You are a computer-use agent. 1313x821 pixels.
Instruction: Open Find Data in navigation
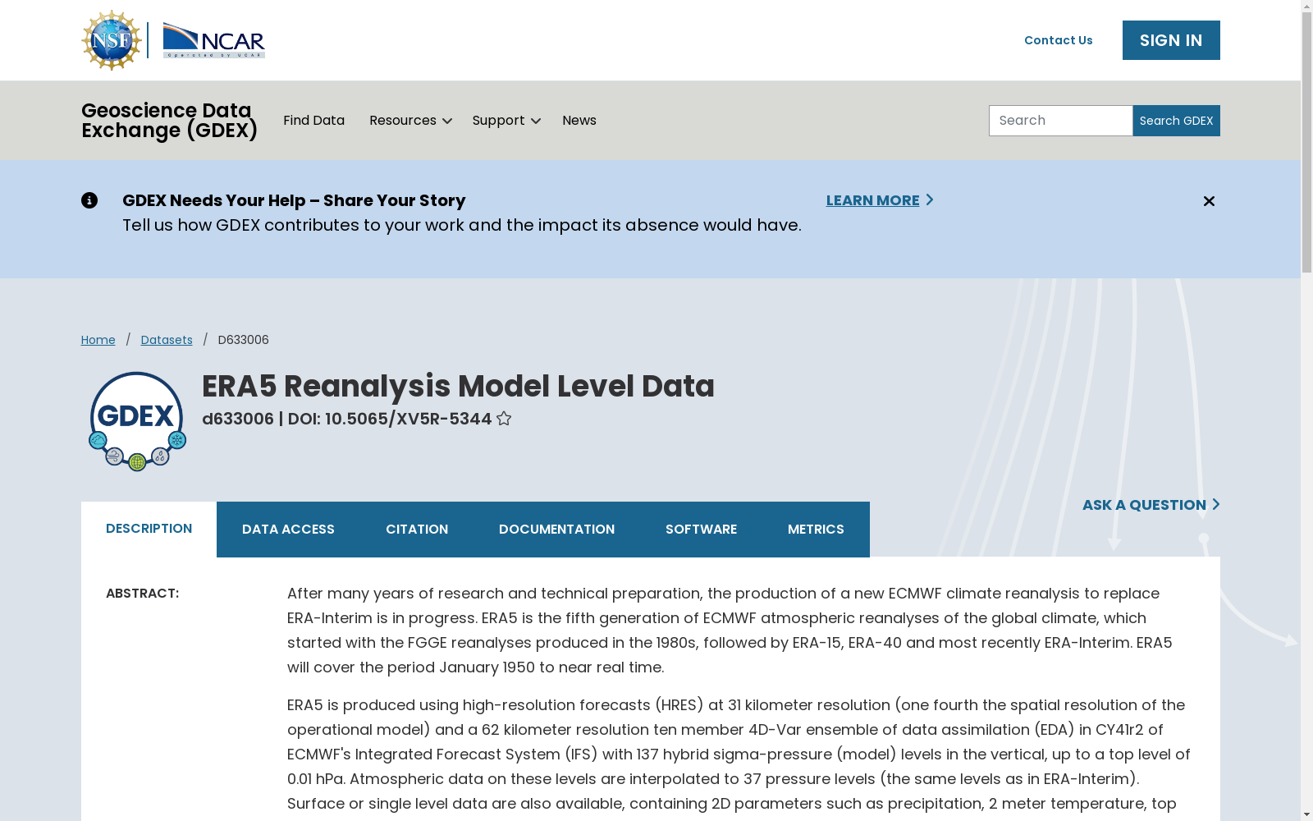[314, 121]
